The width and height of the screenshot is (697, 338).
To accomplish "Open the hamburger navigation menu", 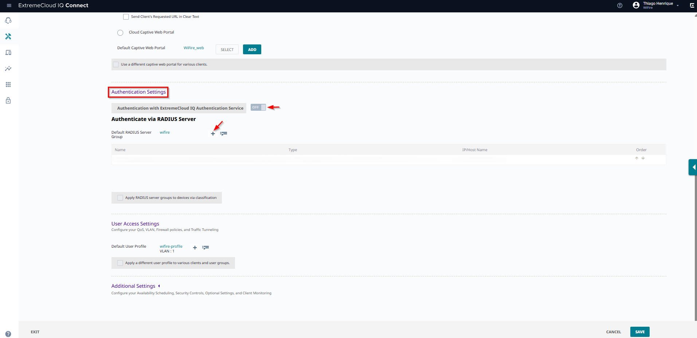I will click(9, 5).
